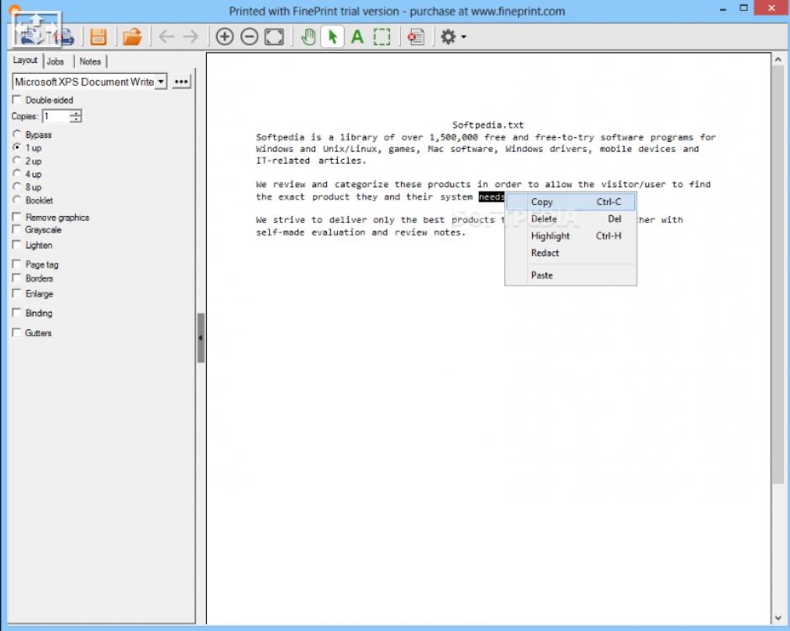Screen dimensions: 790x631
Task: Enable Remove graphics checkbox
Action: 17,217
